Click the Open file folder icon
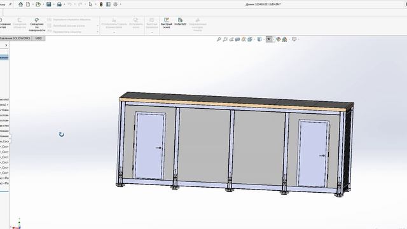This screenshot has height=229, width=407. click(38, 4)
